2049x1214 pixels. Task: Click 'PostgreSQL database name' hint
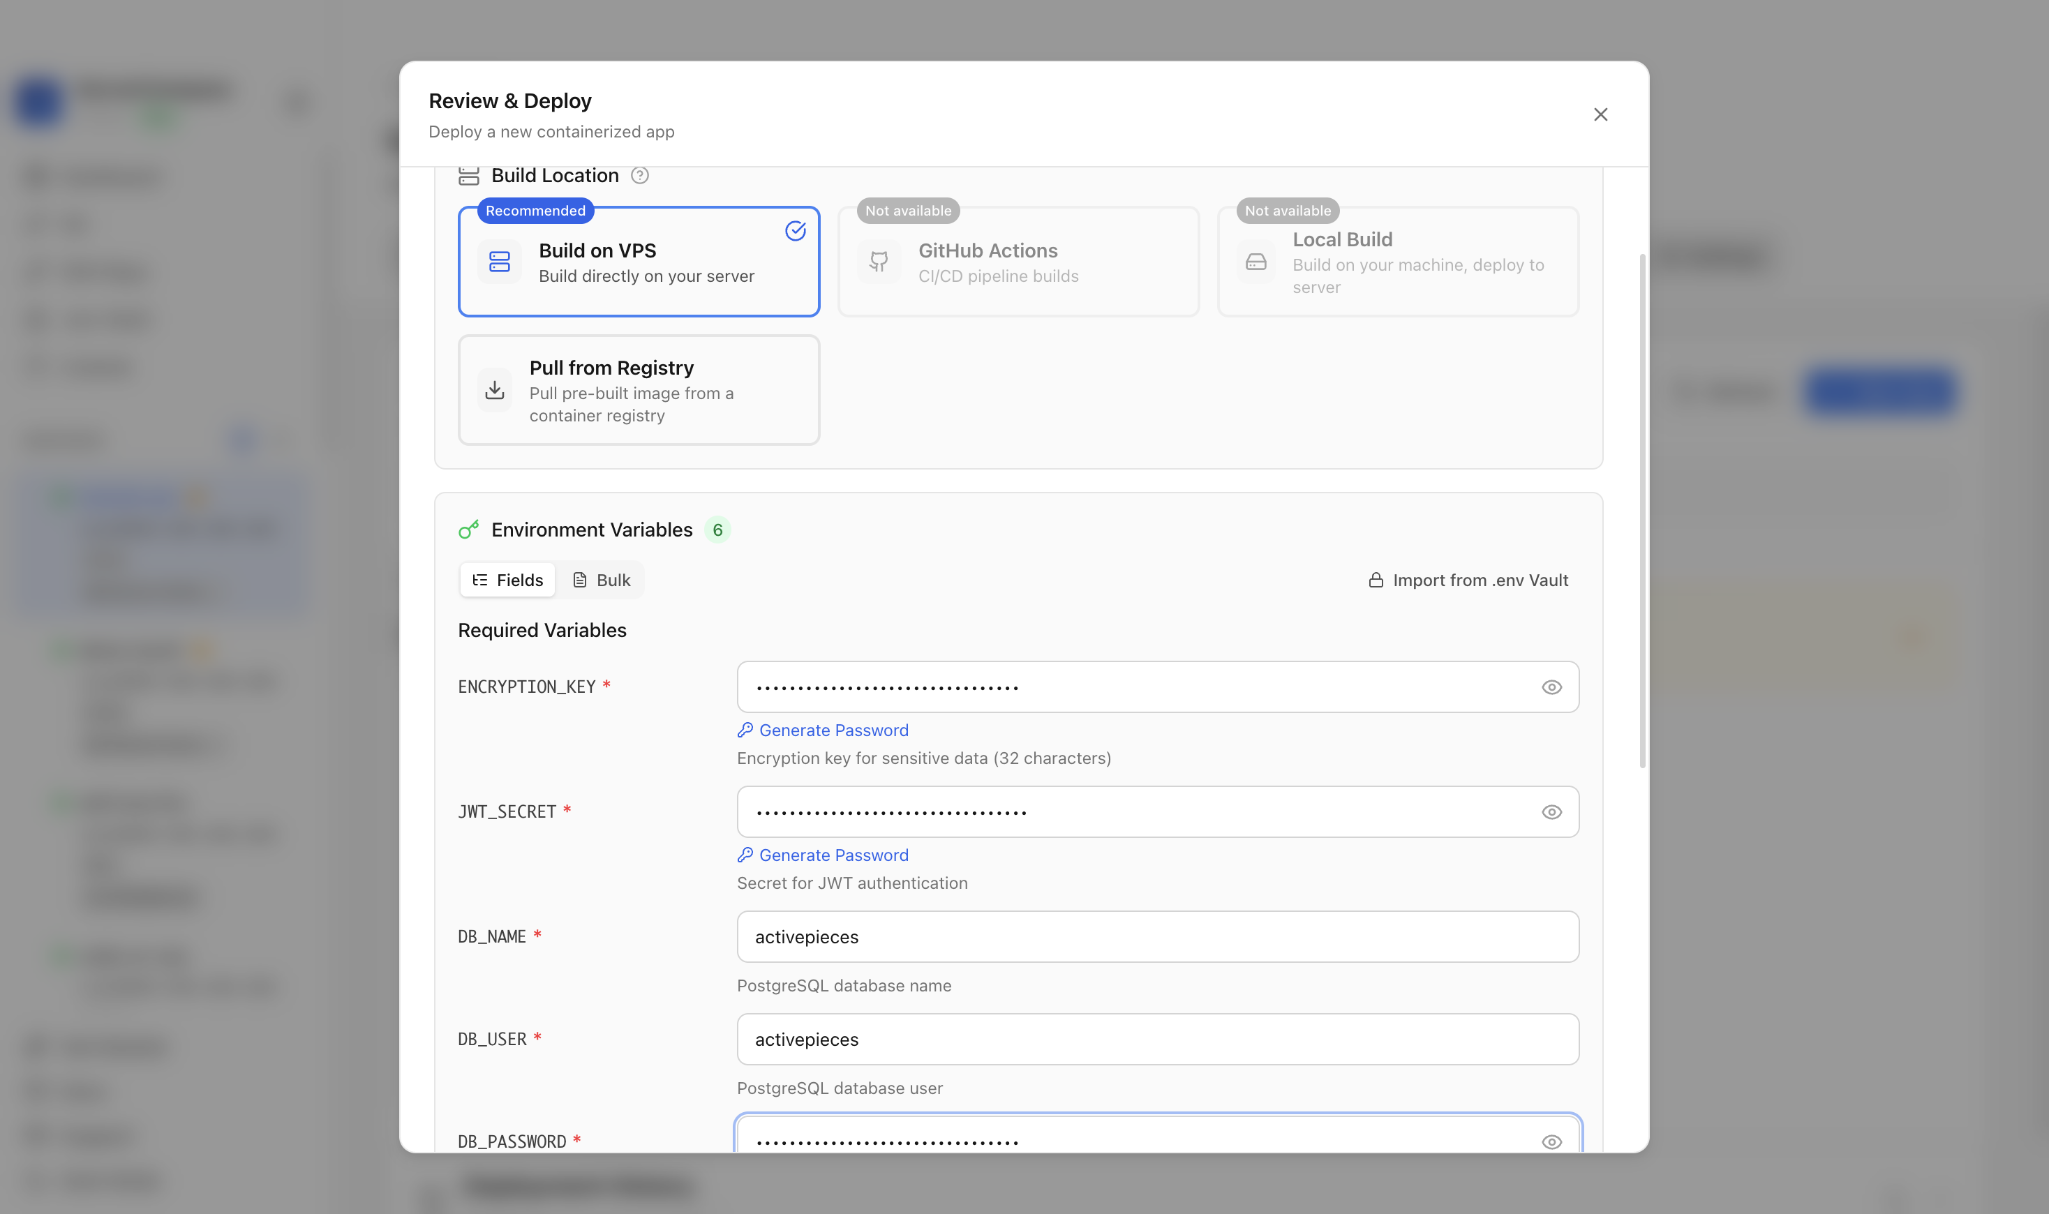click(x=844, y=986)
